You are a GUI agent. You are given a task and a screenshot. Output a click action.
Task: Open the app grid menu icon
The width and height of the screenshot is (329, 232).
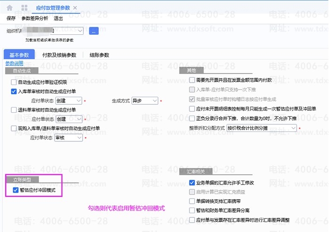(x=24, y=8)
